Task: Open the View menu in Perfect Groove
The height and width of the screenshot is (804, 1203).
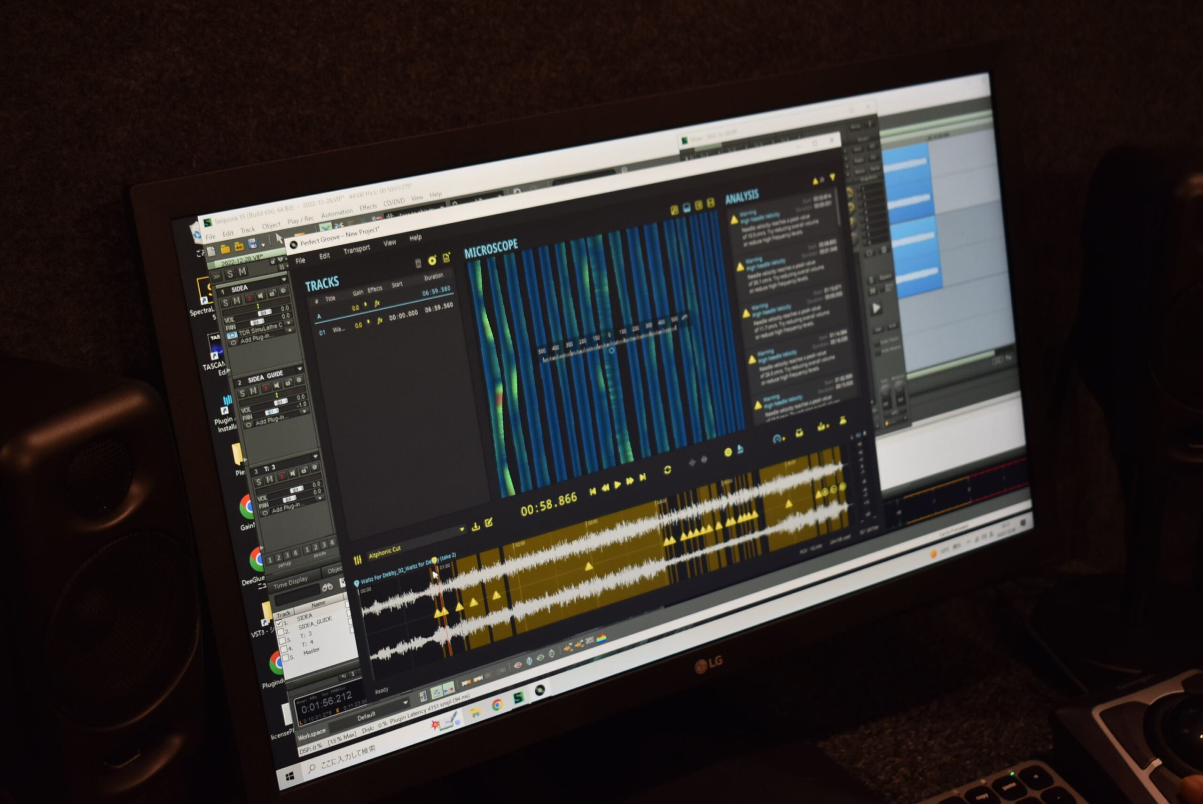Action: point(390,242)
